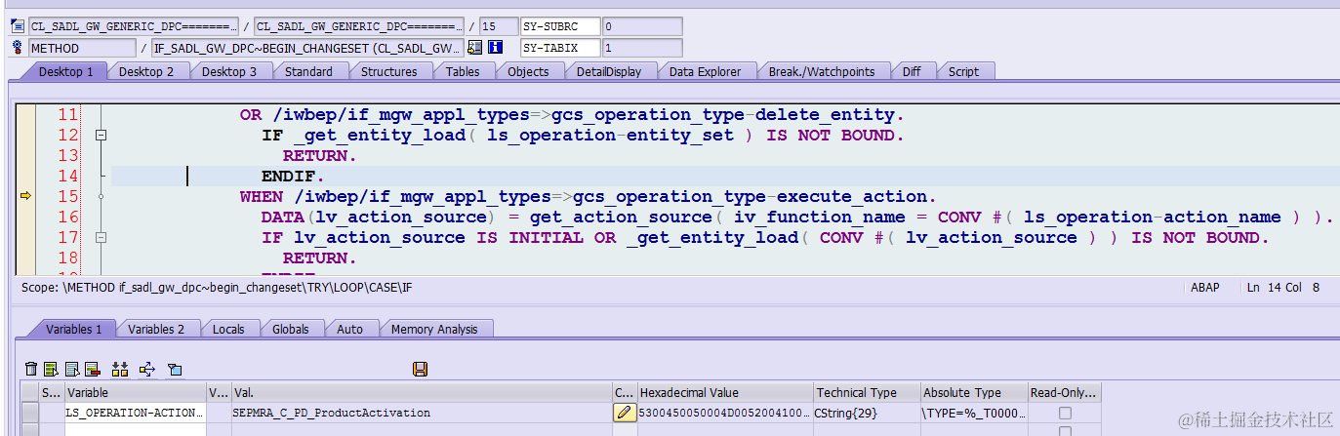
Task: Select the Variables 1 tab
Action: (73, 329)
